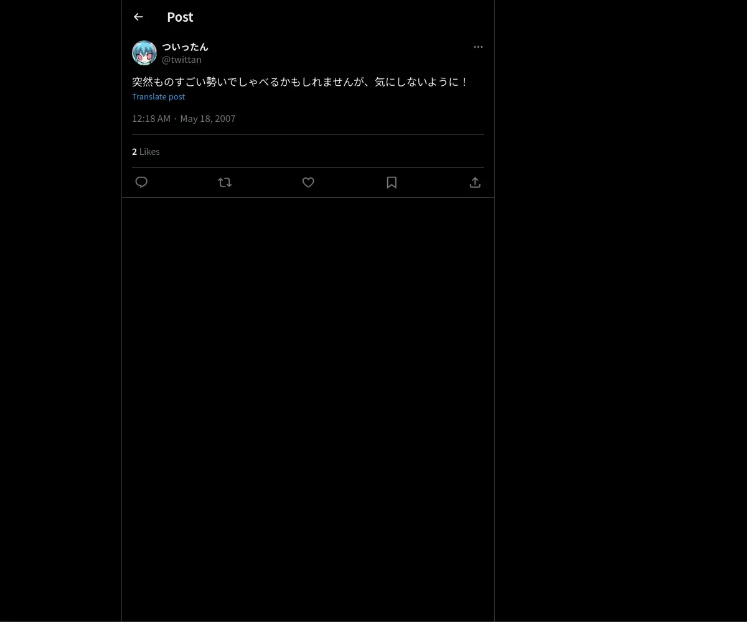Open the three-dot more options menu
This screenshot has width=747, height=622.
tap(478, 47)
